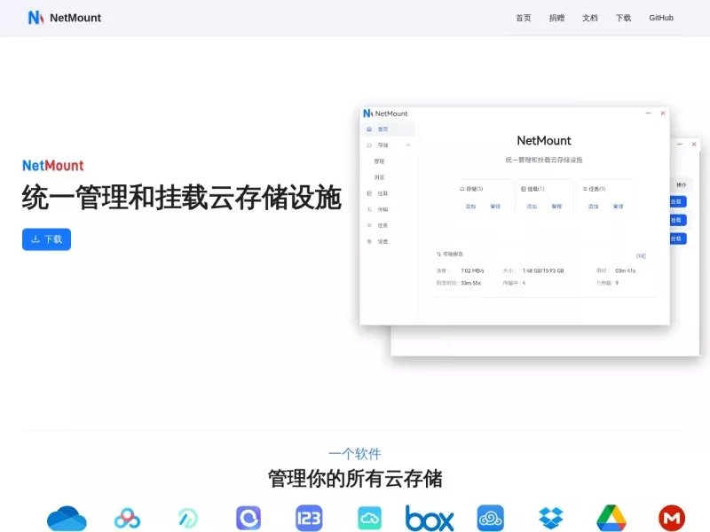Click the 7.02 MB/s speed value
Screen dimensions: 710x532
472,271
